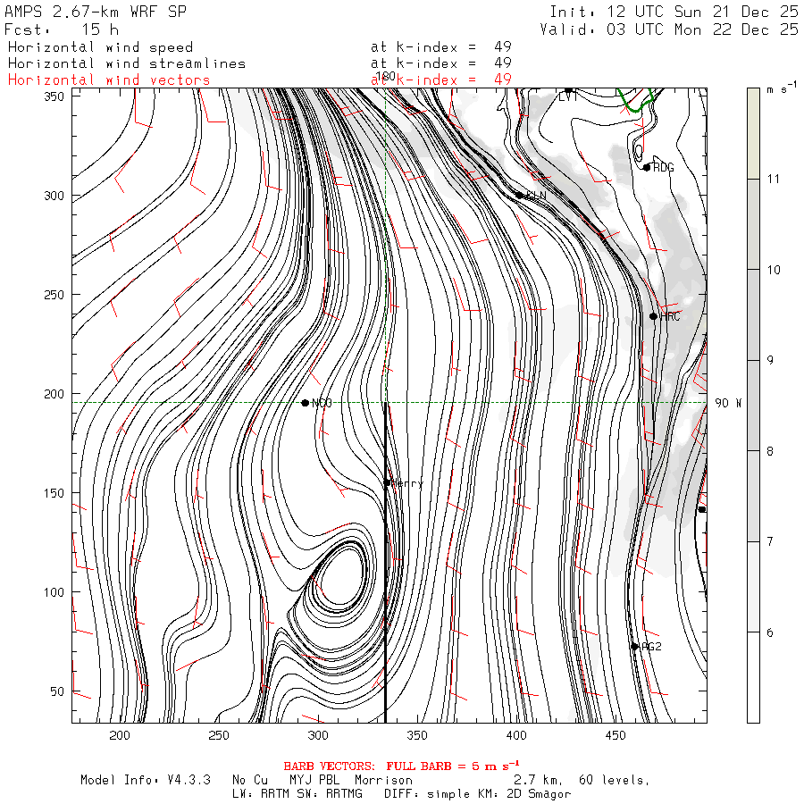Click the y-axis tick label '50'

(57, 691)
